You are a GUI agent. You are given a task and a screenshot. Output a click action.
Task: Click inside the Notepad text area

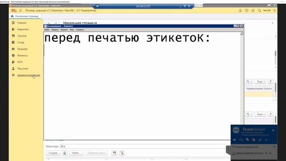pyautogui.click(x=142, y=86)
